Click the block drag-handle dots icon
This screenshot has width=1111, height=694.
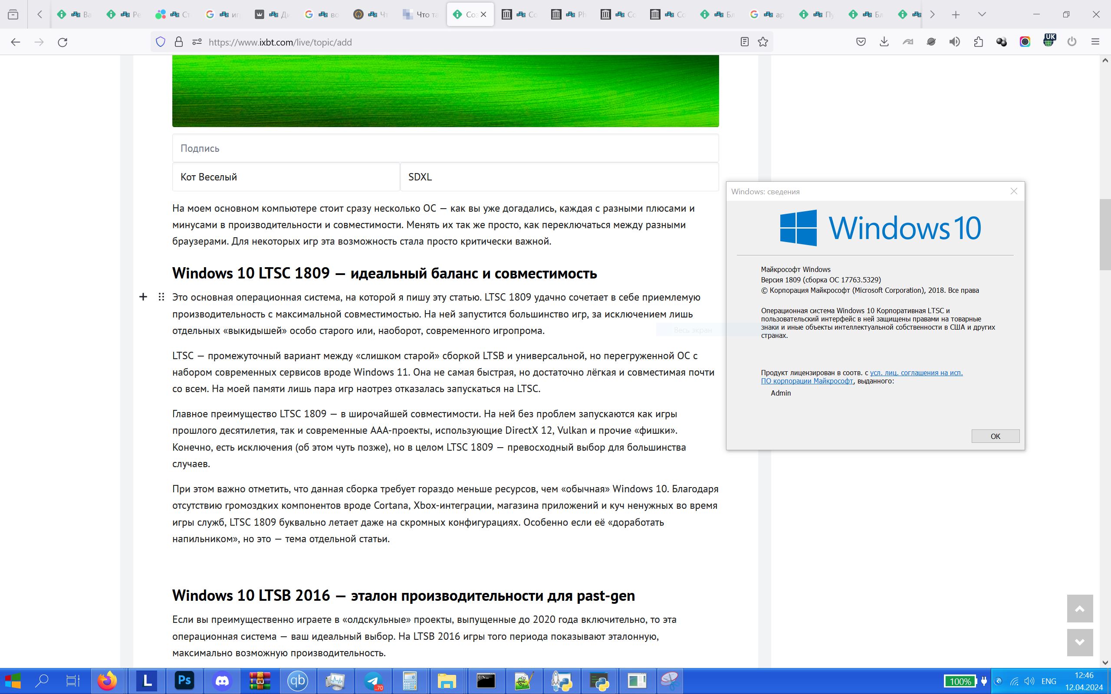[x=161, y=297]
